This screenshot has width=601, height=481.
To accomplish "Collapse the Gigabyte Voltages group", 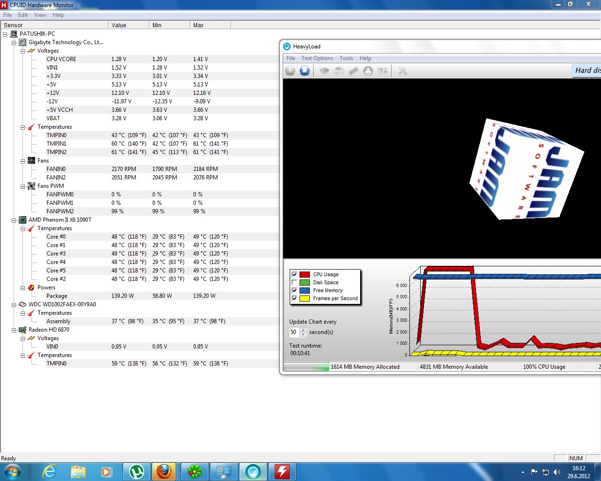I will coord(23,51).
